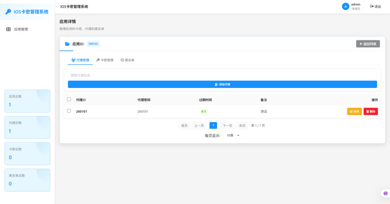Focus the 搜索代理信息 search field
Viewport: 390px width, 204px height.
(222, 75)
